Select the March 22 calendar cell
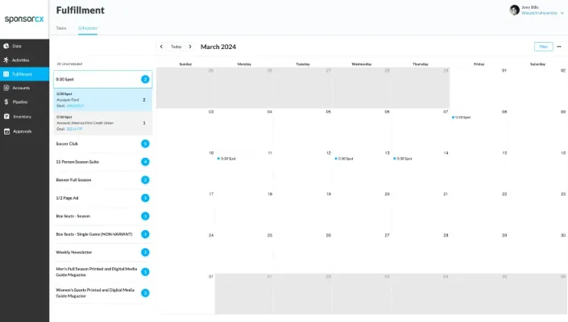 point(479,211)
